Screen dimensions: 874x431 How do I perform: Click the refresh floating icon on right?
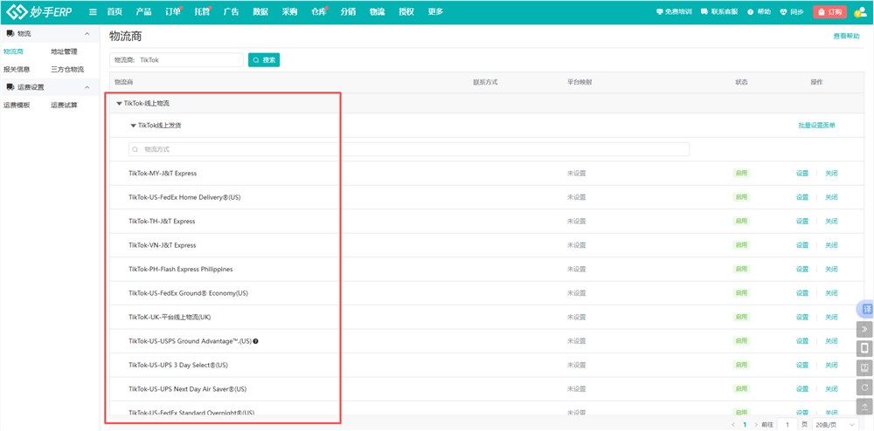(865, 387)
